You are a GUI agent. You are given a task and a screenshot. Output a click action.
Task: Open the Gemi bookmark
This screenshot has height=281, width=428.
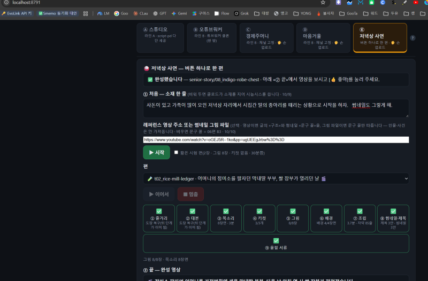(179, 13)
